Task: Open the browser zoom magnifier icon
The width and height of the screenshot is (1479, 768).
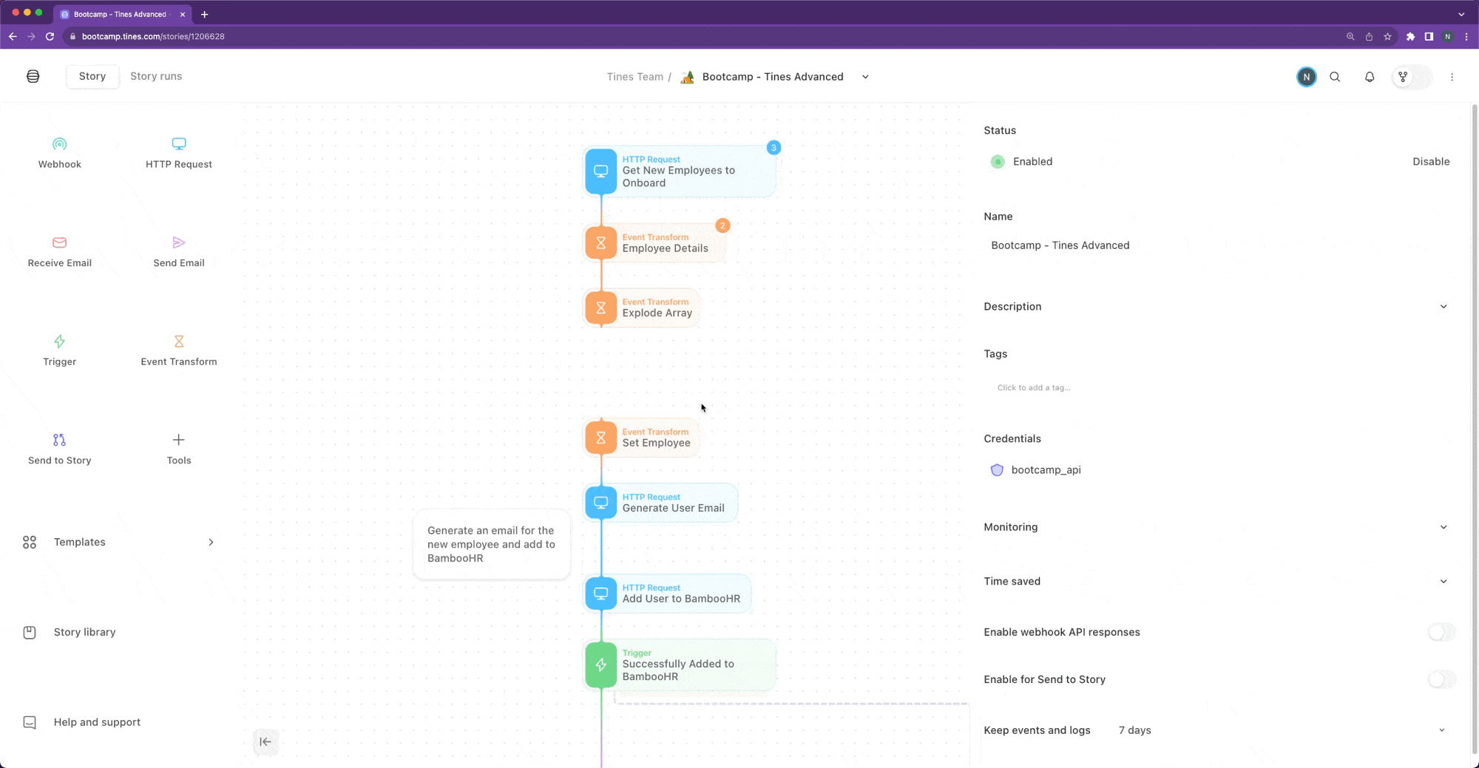Action: (x=1350, y=36)
